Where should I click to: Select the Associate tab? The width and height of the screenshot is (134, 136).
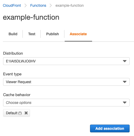tap(78, 34)
